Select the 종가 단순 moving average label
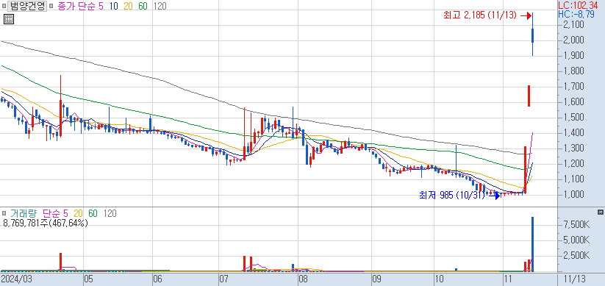605x286 pixels. (x=76, y=6)
